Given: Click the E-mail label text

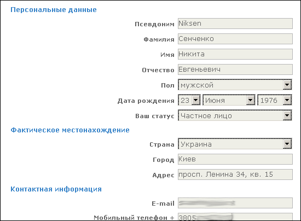Looking at the screenshot, I should (x=163, y=203).
